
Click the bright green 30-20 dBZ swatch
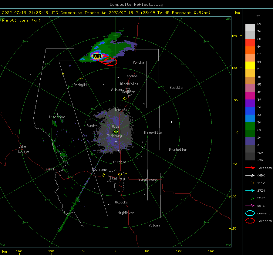tap(250, 126)
